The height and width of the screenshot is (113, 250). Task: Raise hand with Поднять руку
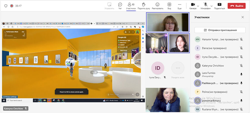tap(144, 6)
